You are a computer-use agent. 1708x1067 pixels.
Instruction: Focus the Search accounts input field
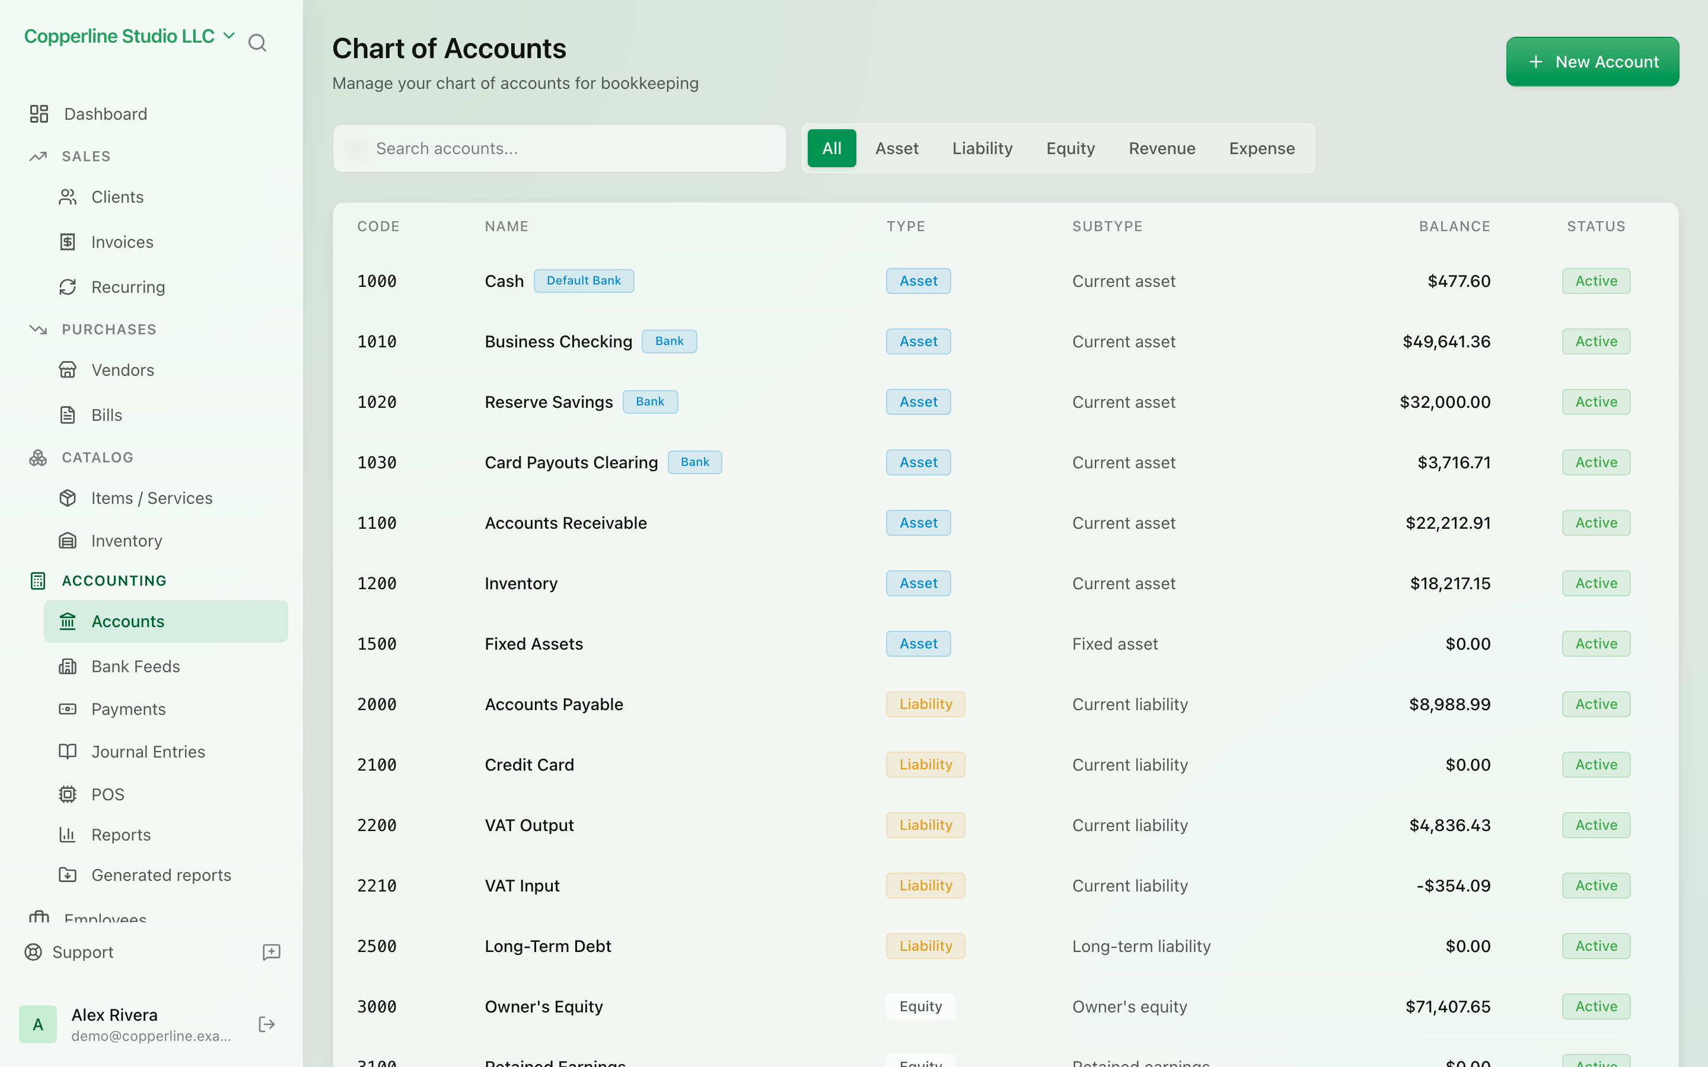tap(560, 148)
